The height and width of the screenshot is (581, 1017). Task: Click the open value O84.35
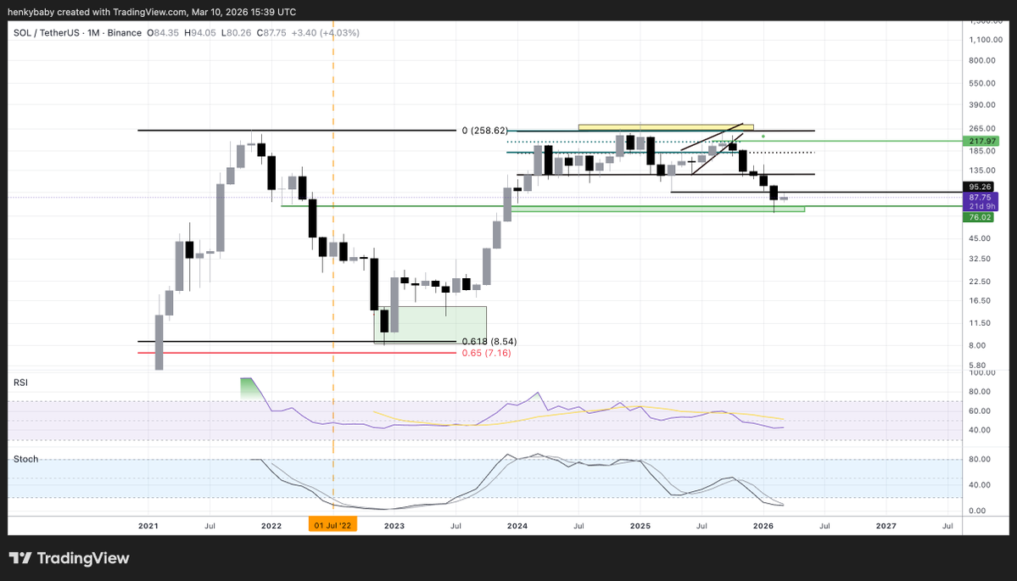[163, 32]
